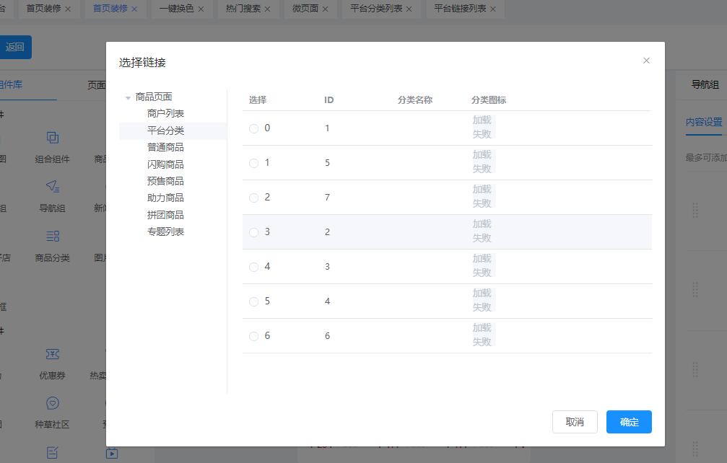Image resolution: width=727 pixels, height=463 pixels.
Task: Close the 选择链接 dialog
Action: 646,61
